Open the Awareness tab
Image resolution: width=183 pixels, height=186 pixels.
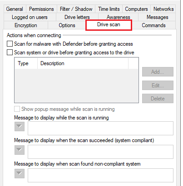click(119, 17)
